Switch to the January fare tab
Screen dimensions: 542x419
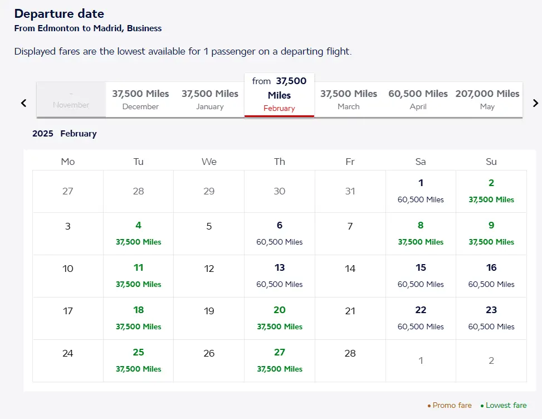click(210, 100)
